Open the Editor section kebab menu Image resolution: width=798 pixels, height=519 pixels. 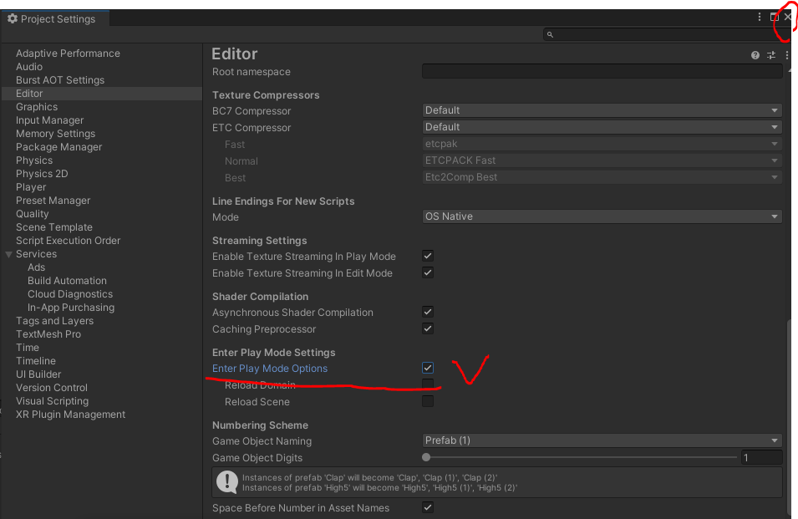(786, 55)
